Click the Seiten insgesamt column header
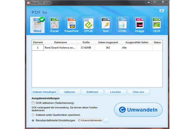The height and width of the screenshot is (129, 194). click(x=108, y=42)
